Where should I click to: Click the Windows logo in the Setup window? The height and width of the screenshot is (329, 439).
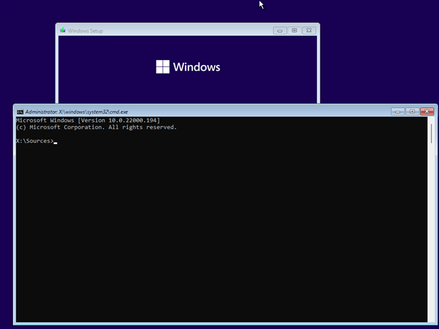pos(163,67)
